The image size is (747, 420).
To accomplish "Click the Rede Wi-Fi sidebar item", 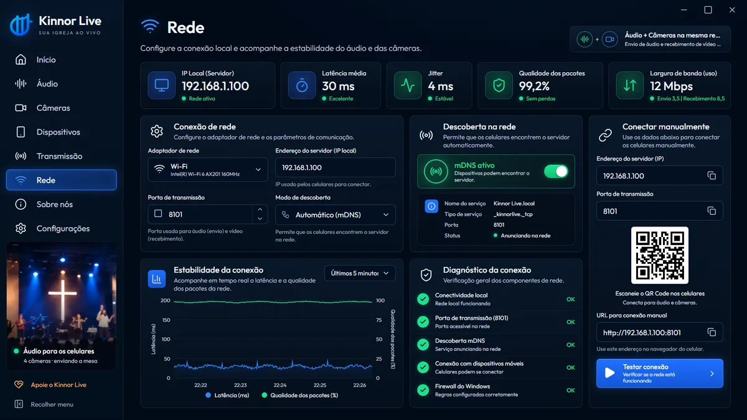I will coord(61,180).
